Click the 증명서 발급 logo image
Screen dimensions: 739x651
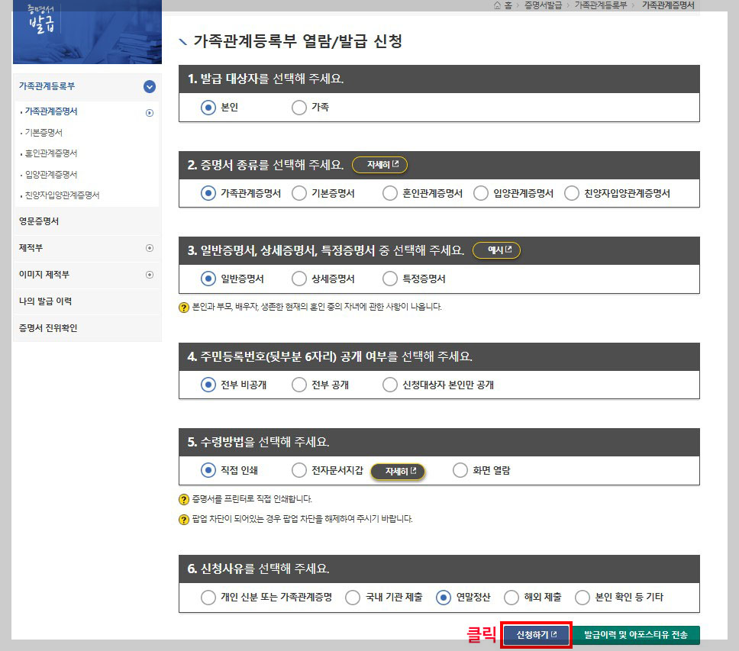[x=86, y=32]
